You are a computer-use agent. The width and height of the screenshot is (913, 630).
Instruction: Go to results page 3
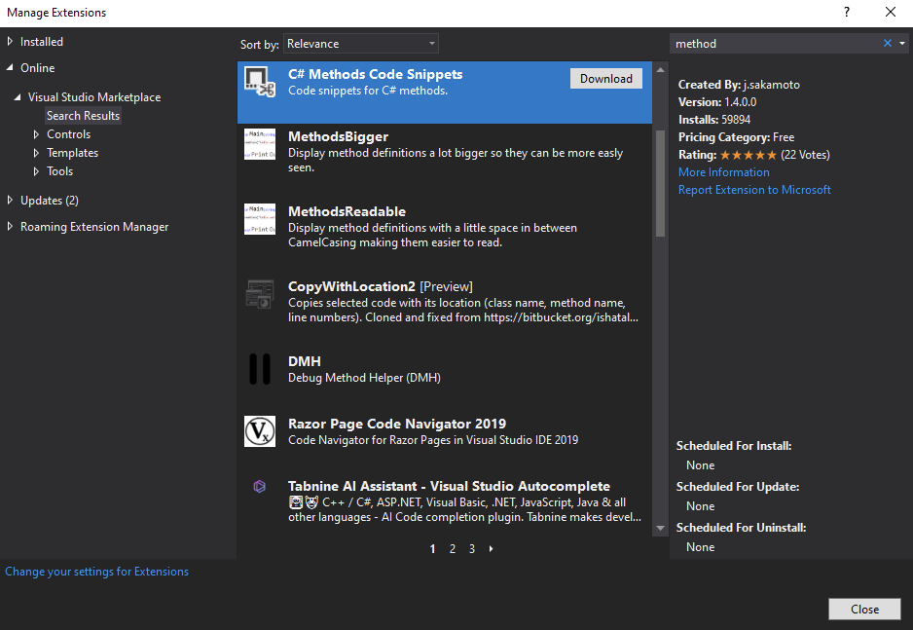[x=472, y=548]
